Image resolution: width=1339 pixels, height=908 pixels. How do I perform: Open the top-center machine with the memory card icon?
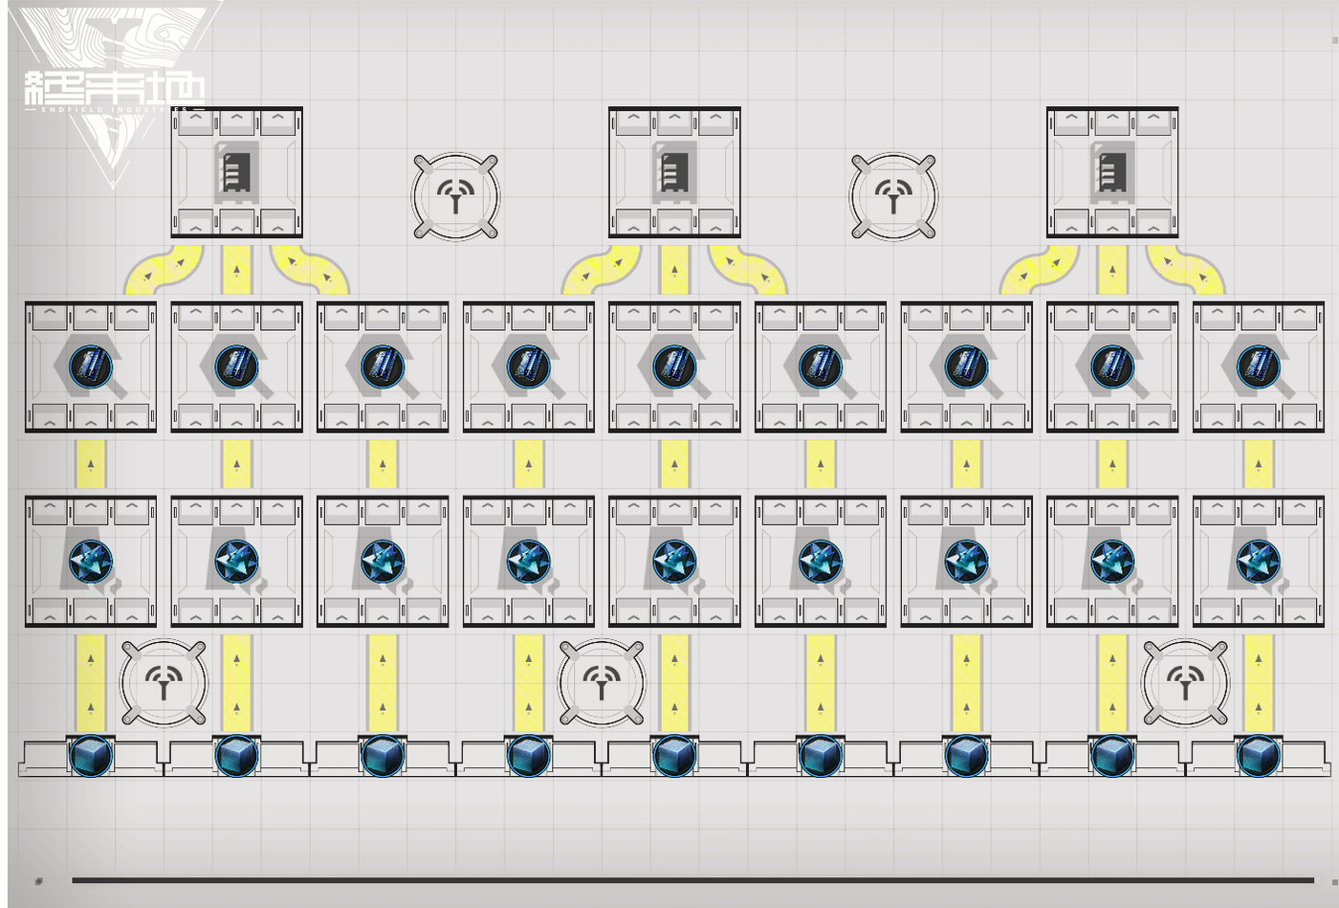(674, 172)
